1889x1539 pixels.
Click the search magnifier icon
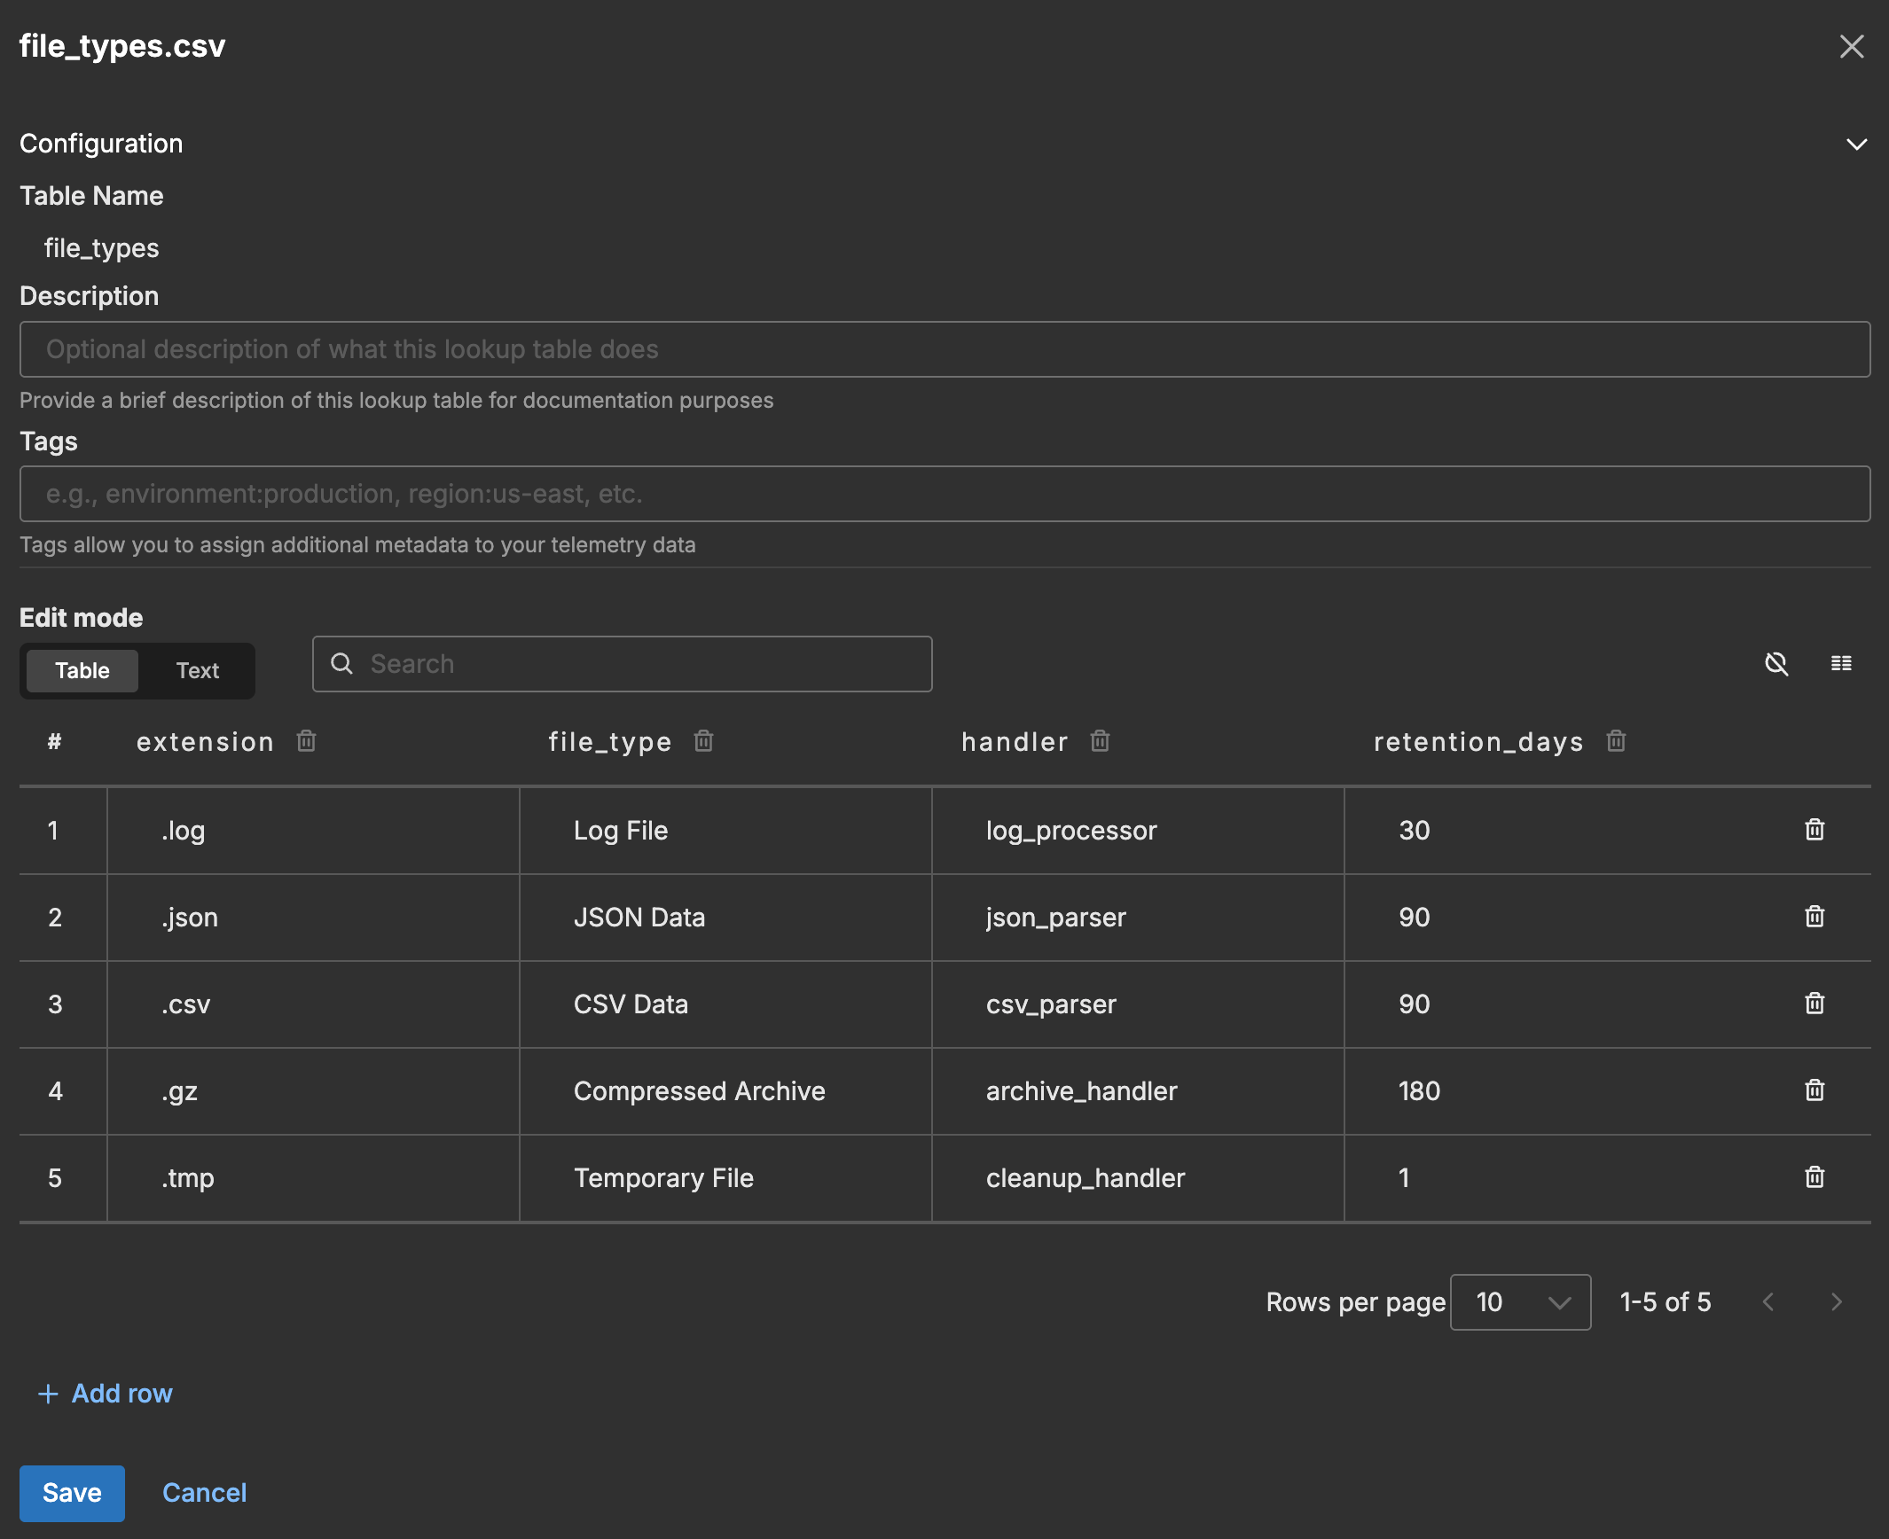pos(343,663)
